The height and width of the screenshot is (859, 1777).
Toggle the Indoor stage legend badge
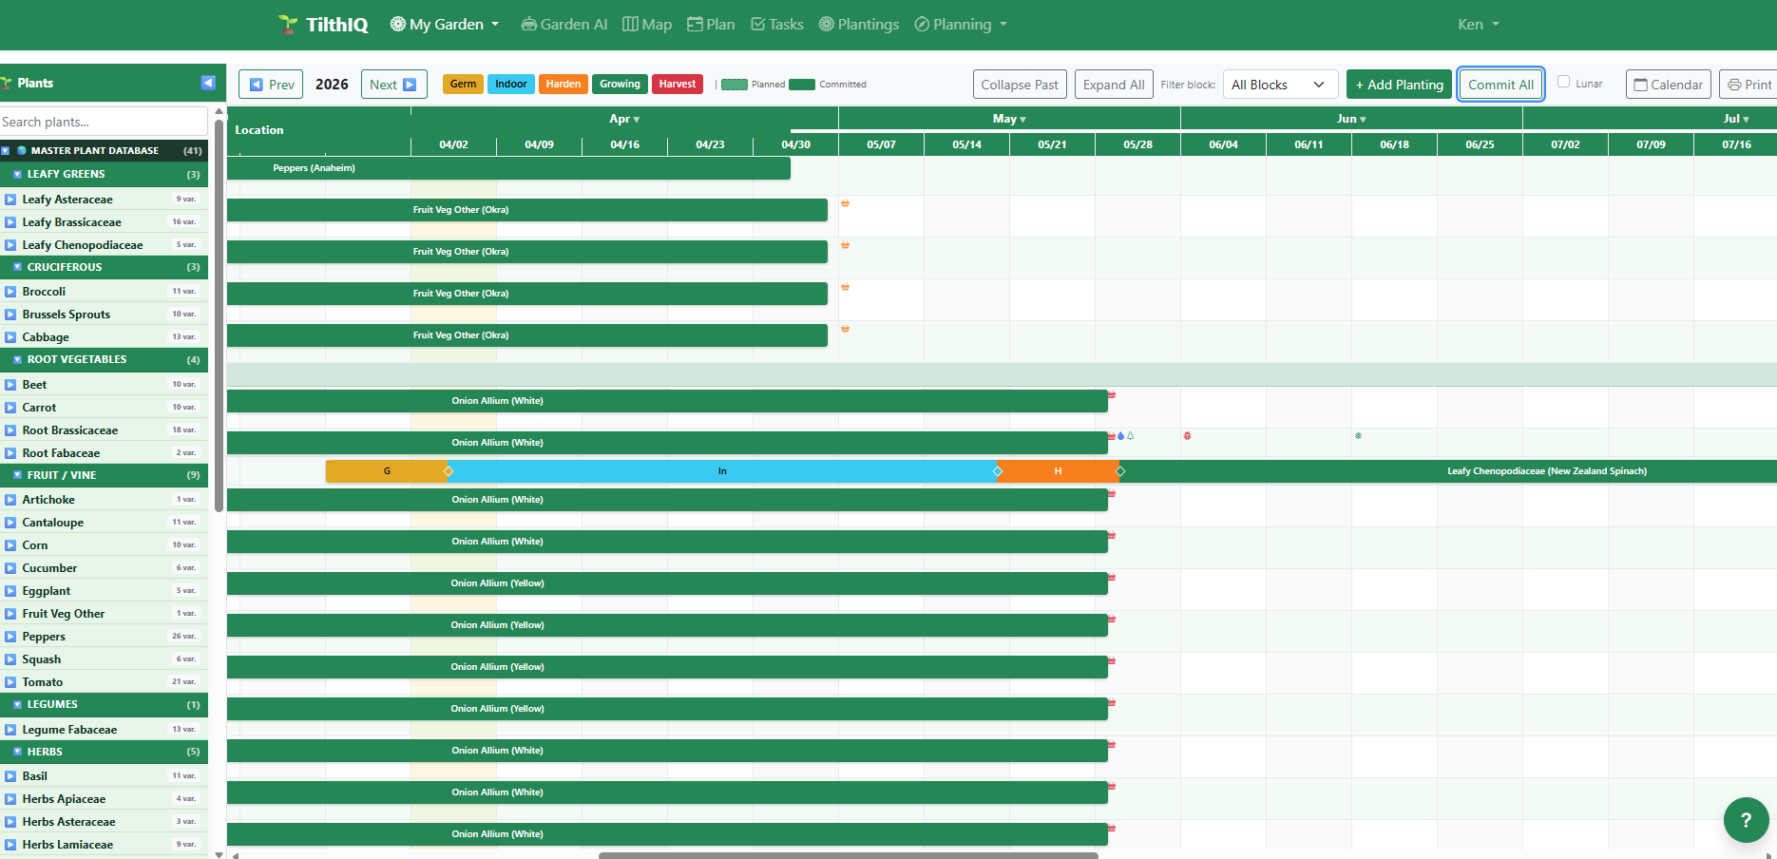coord(510,84)
